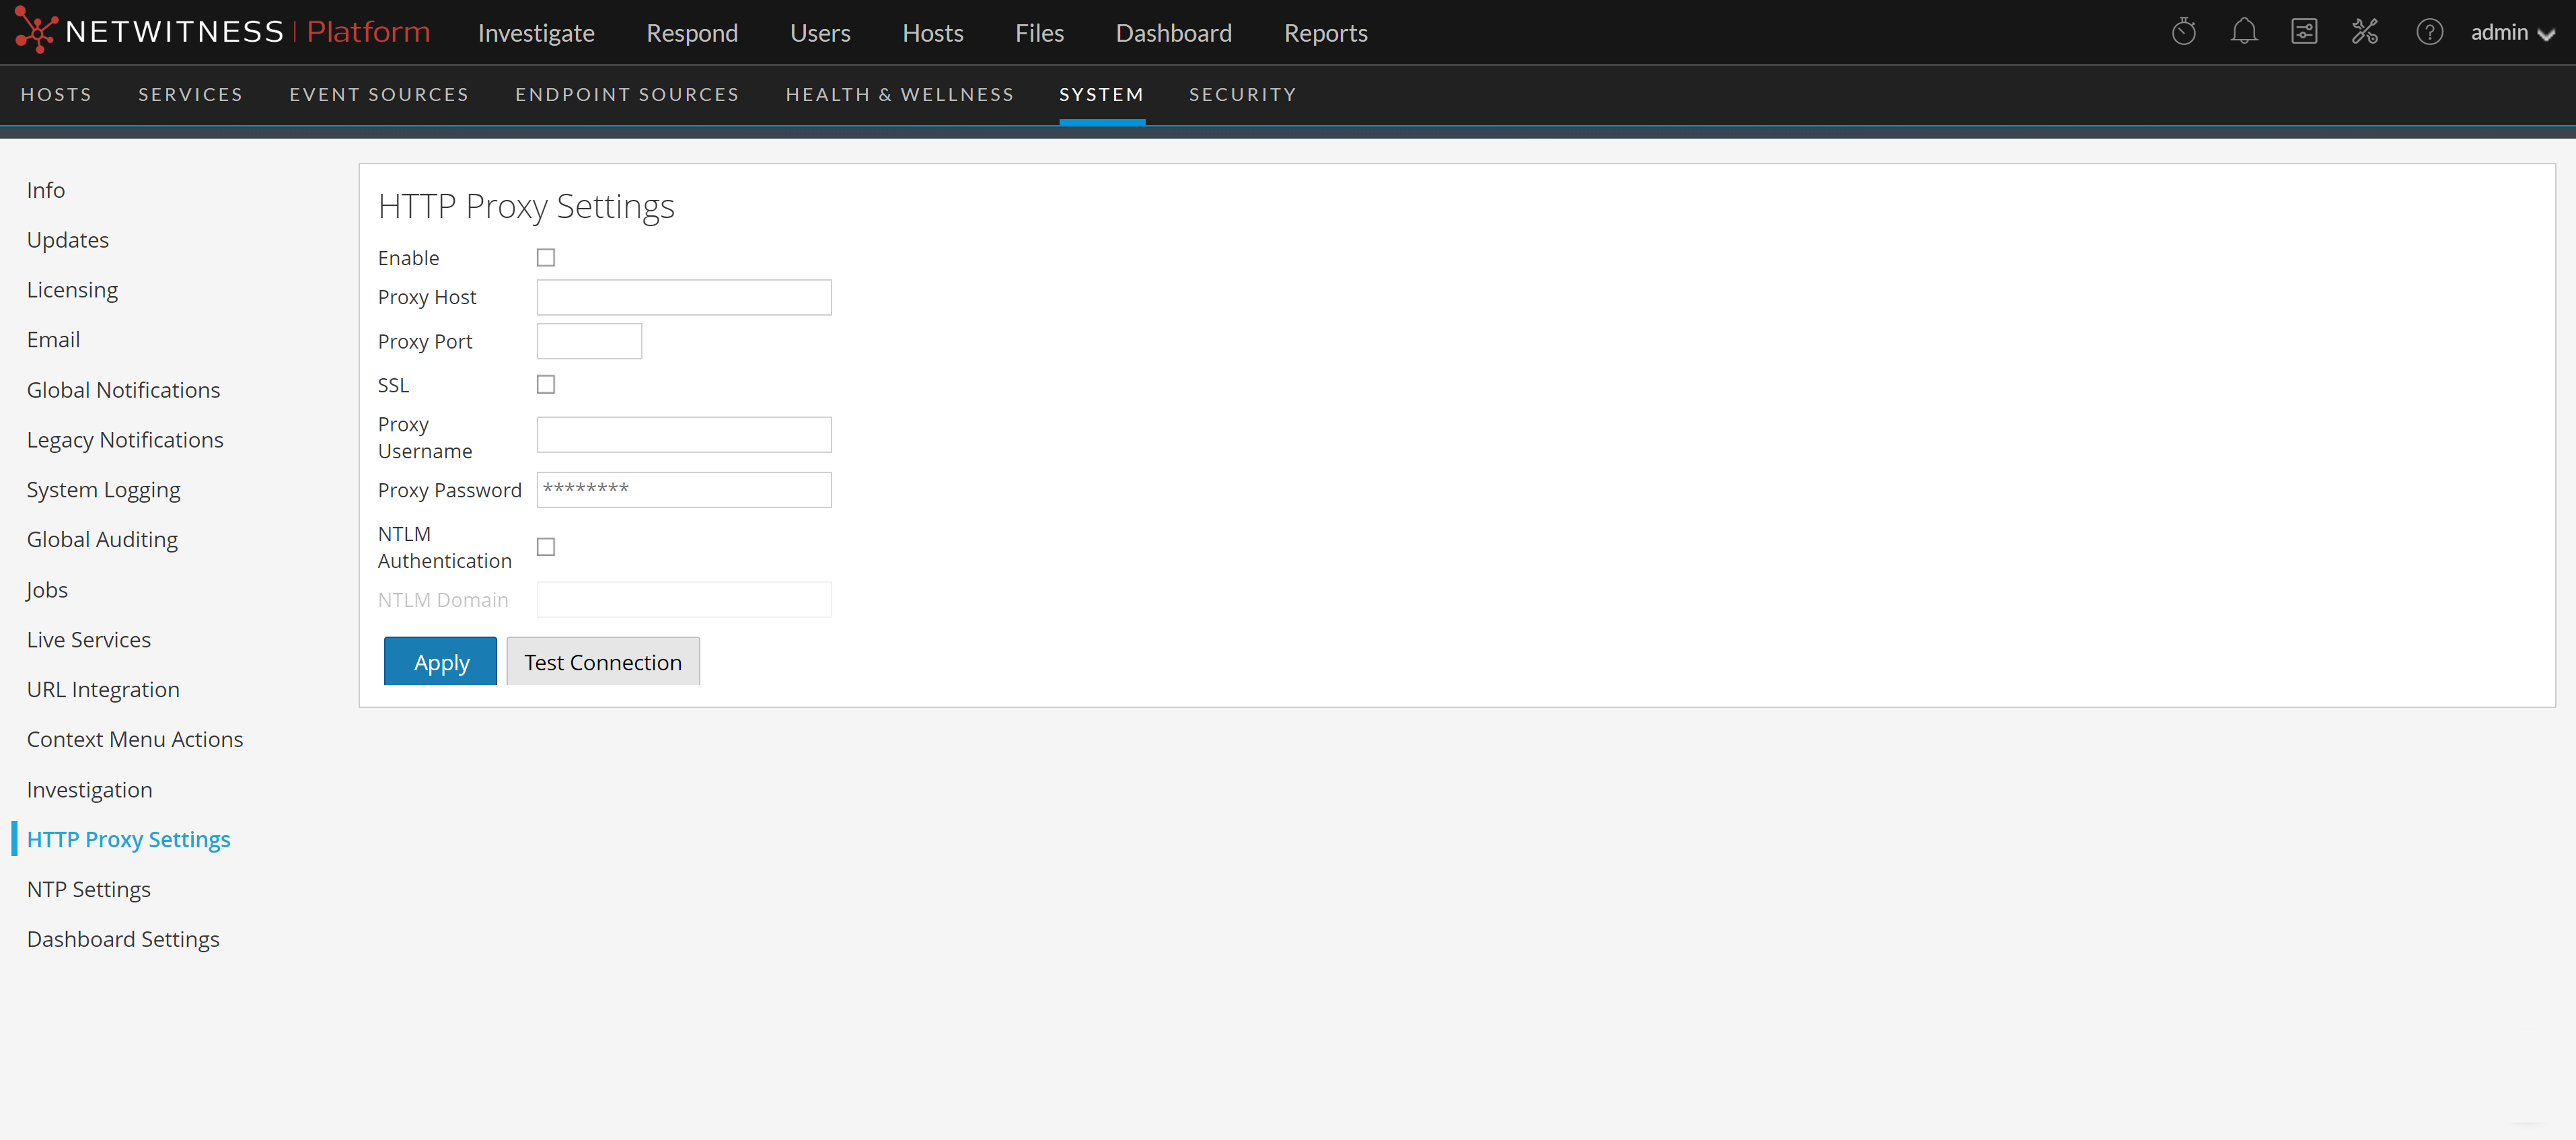
Task: Click the NetWitness Platform logo icon
Action: [35, 31]
